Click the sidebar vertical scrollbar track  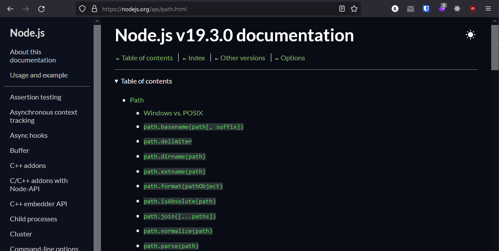pyautogui.click(x=97, y=138)
